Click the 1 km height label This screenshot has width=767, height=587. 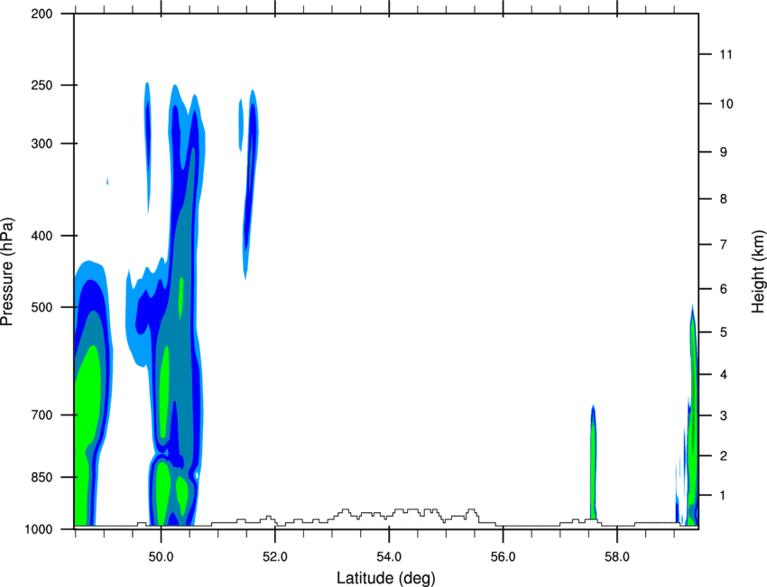pyautogui.click(x=724, y=496)
